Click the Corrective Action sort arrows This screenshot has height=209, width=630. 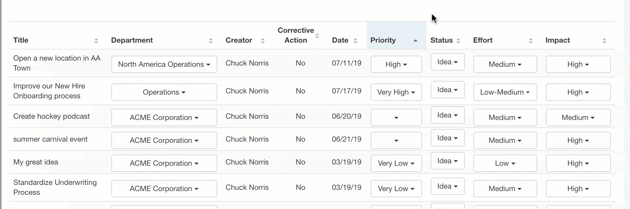point(317,36)
